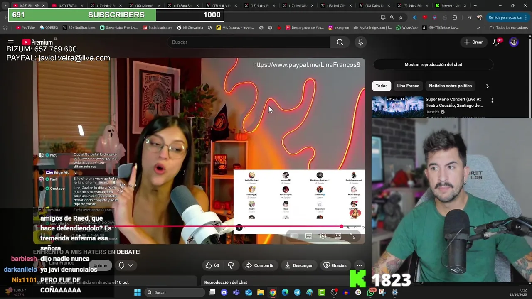Open File Explorer from taskbar
This screenshot has width=532, height=299.
pos(261,292)
